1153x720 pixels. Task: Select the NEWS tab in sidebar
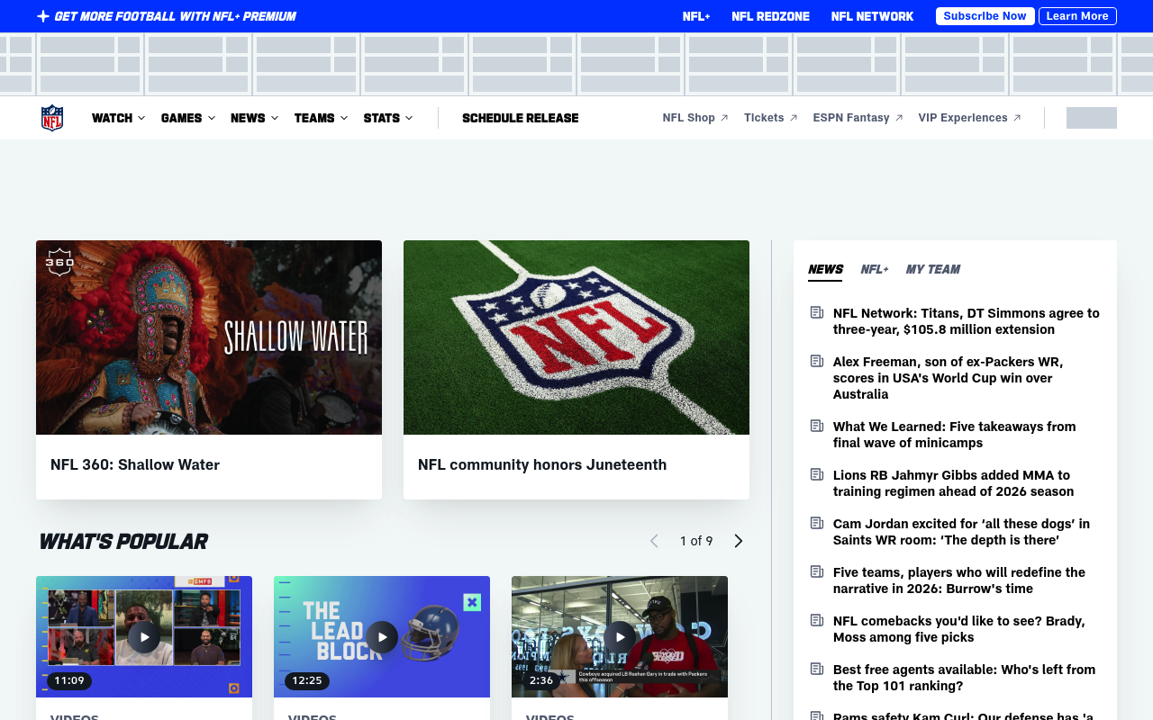point(825,269)
